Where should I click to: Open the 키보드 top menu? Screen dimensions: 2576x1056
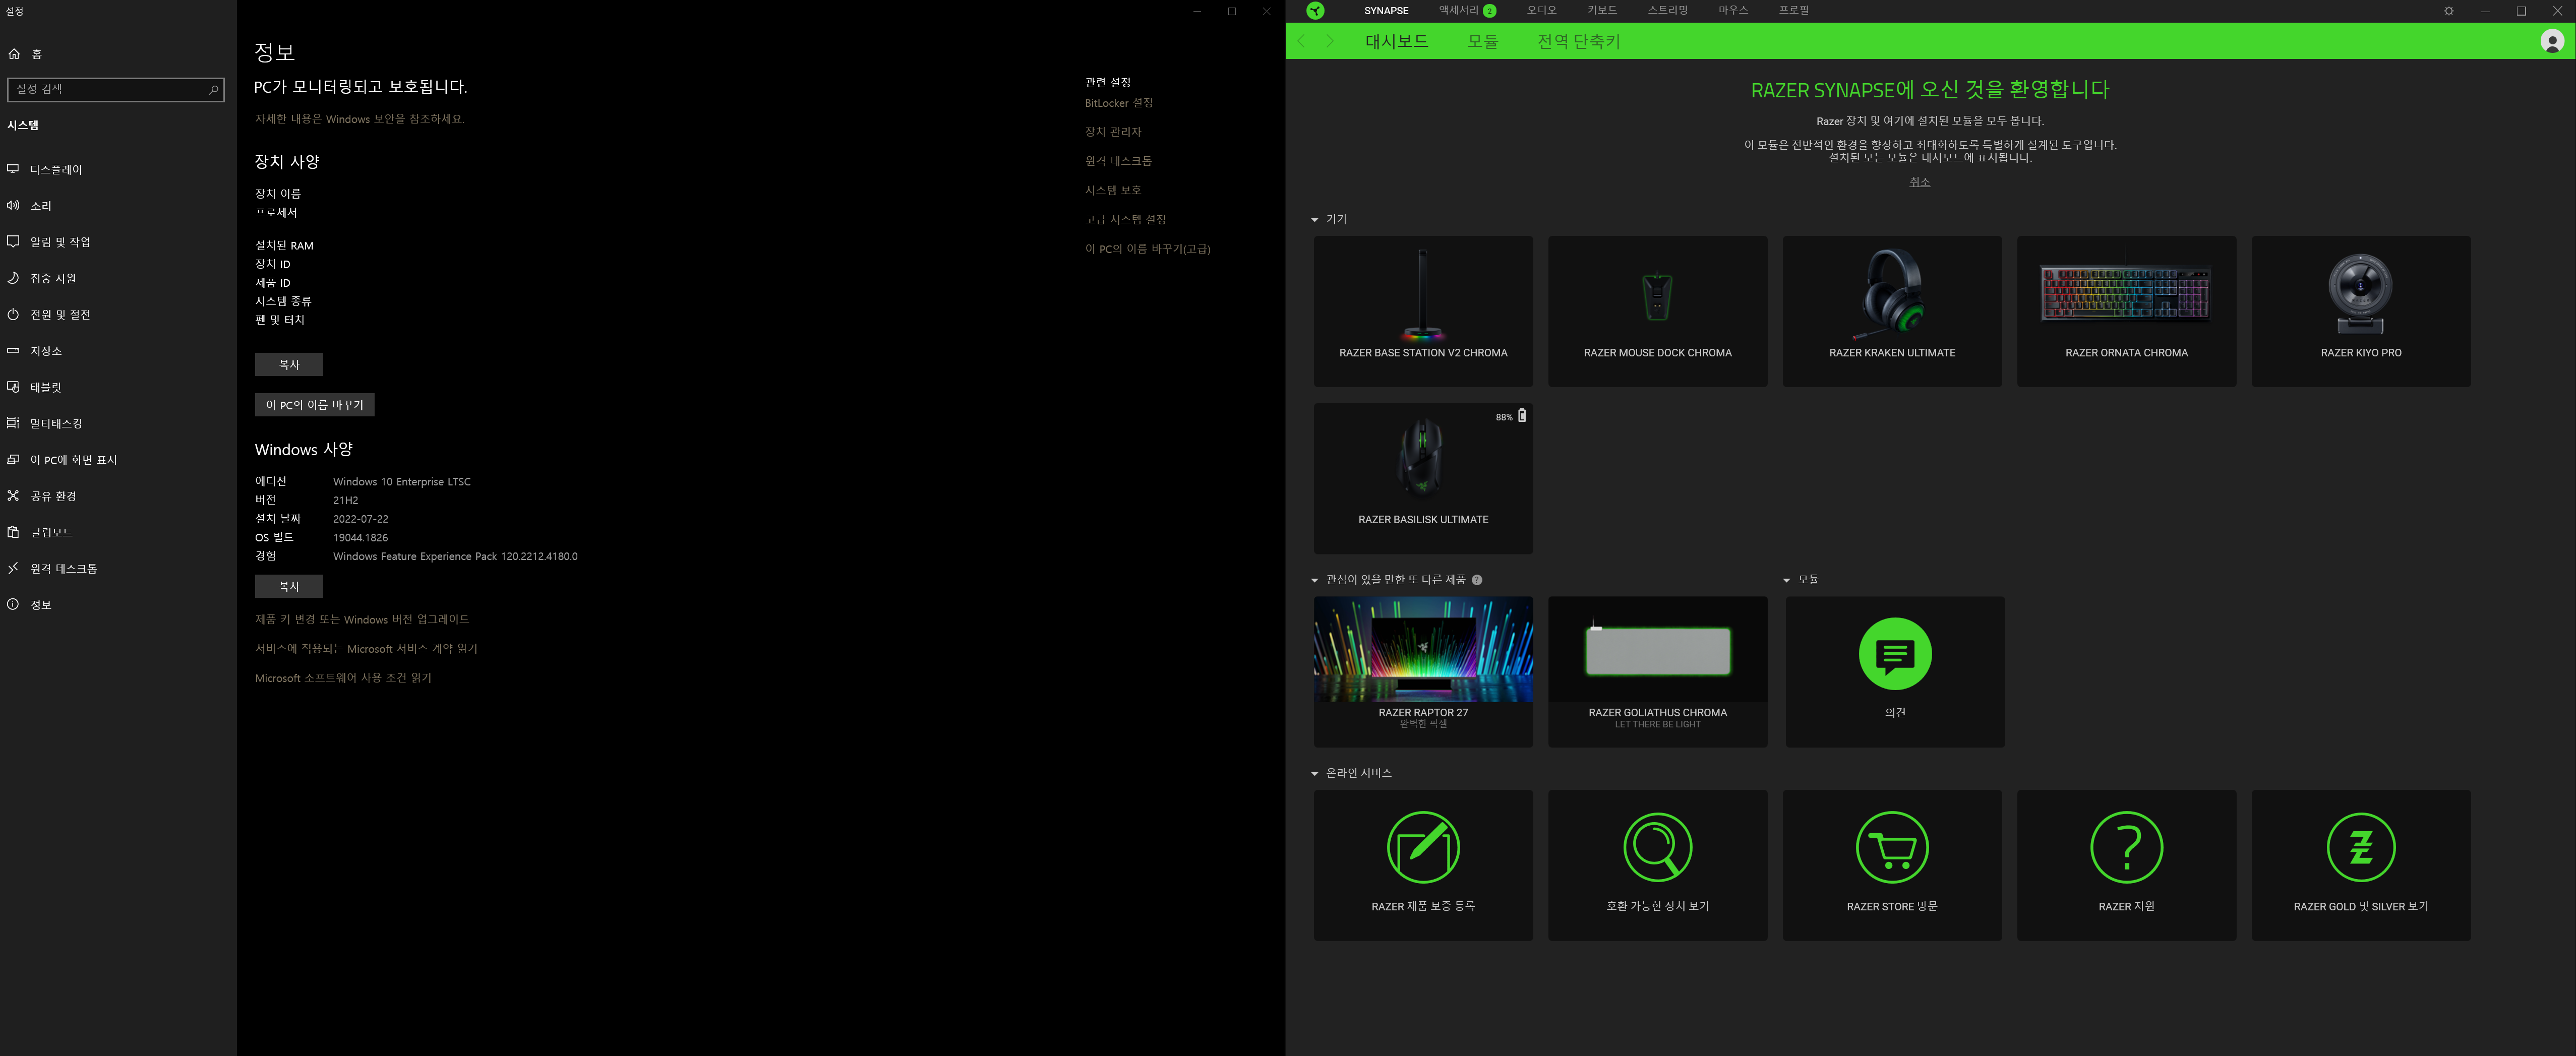pos(1602,10)
